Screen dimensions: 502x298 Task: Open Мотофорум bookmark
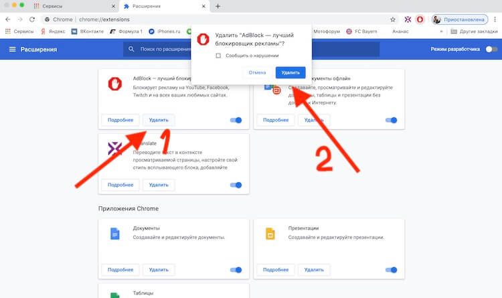326,31
